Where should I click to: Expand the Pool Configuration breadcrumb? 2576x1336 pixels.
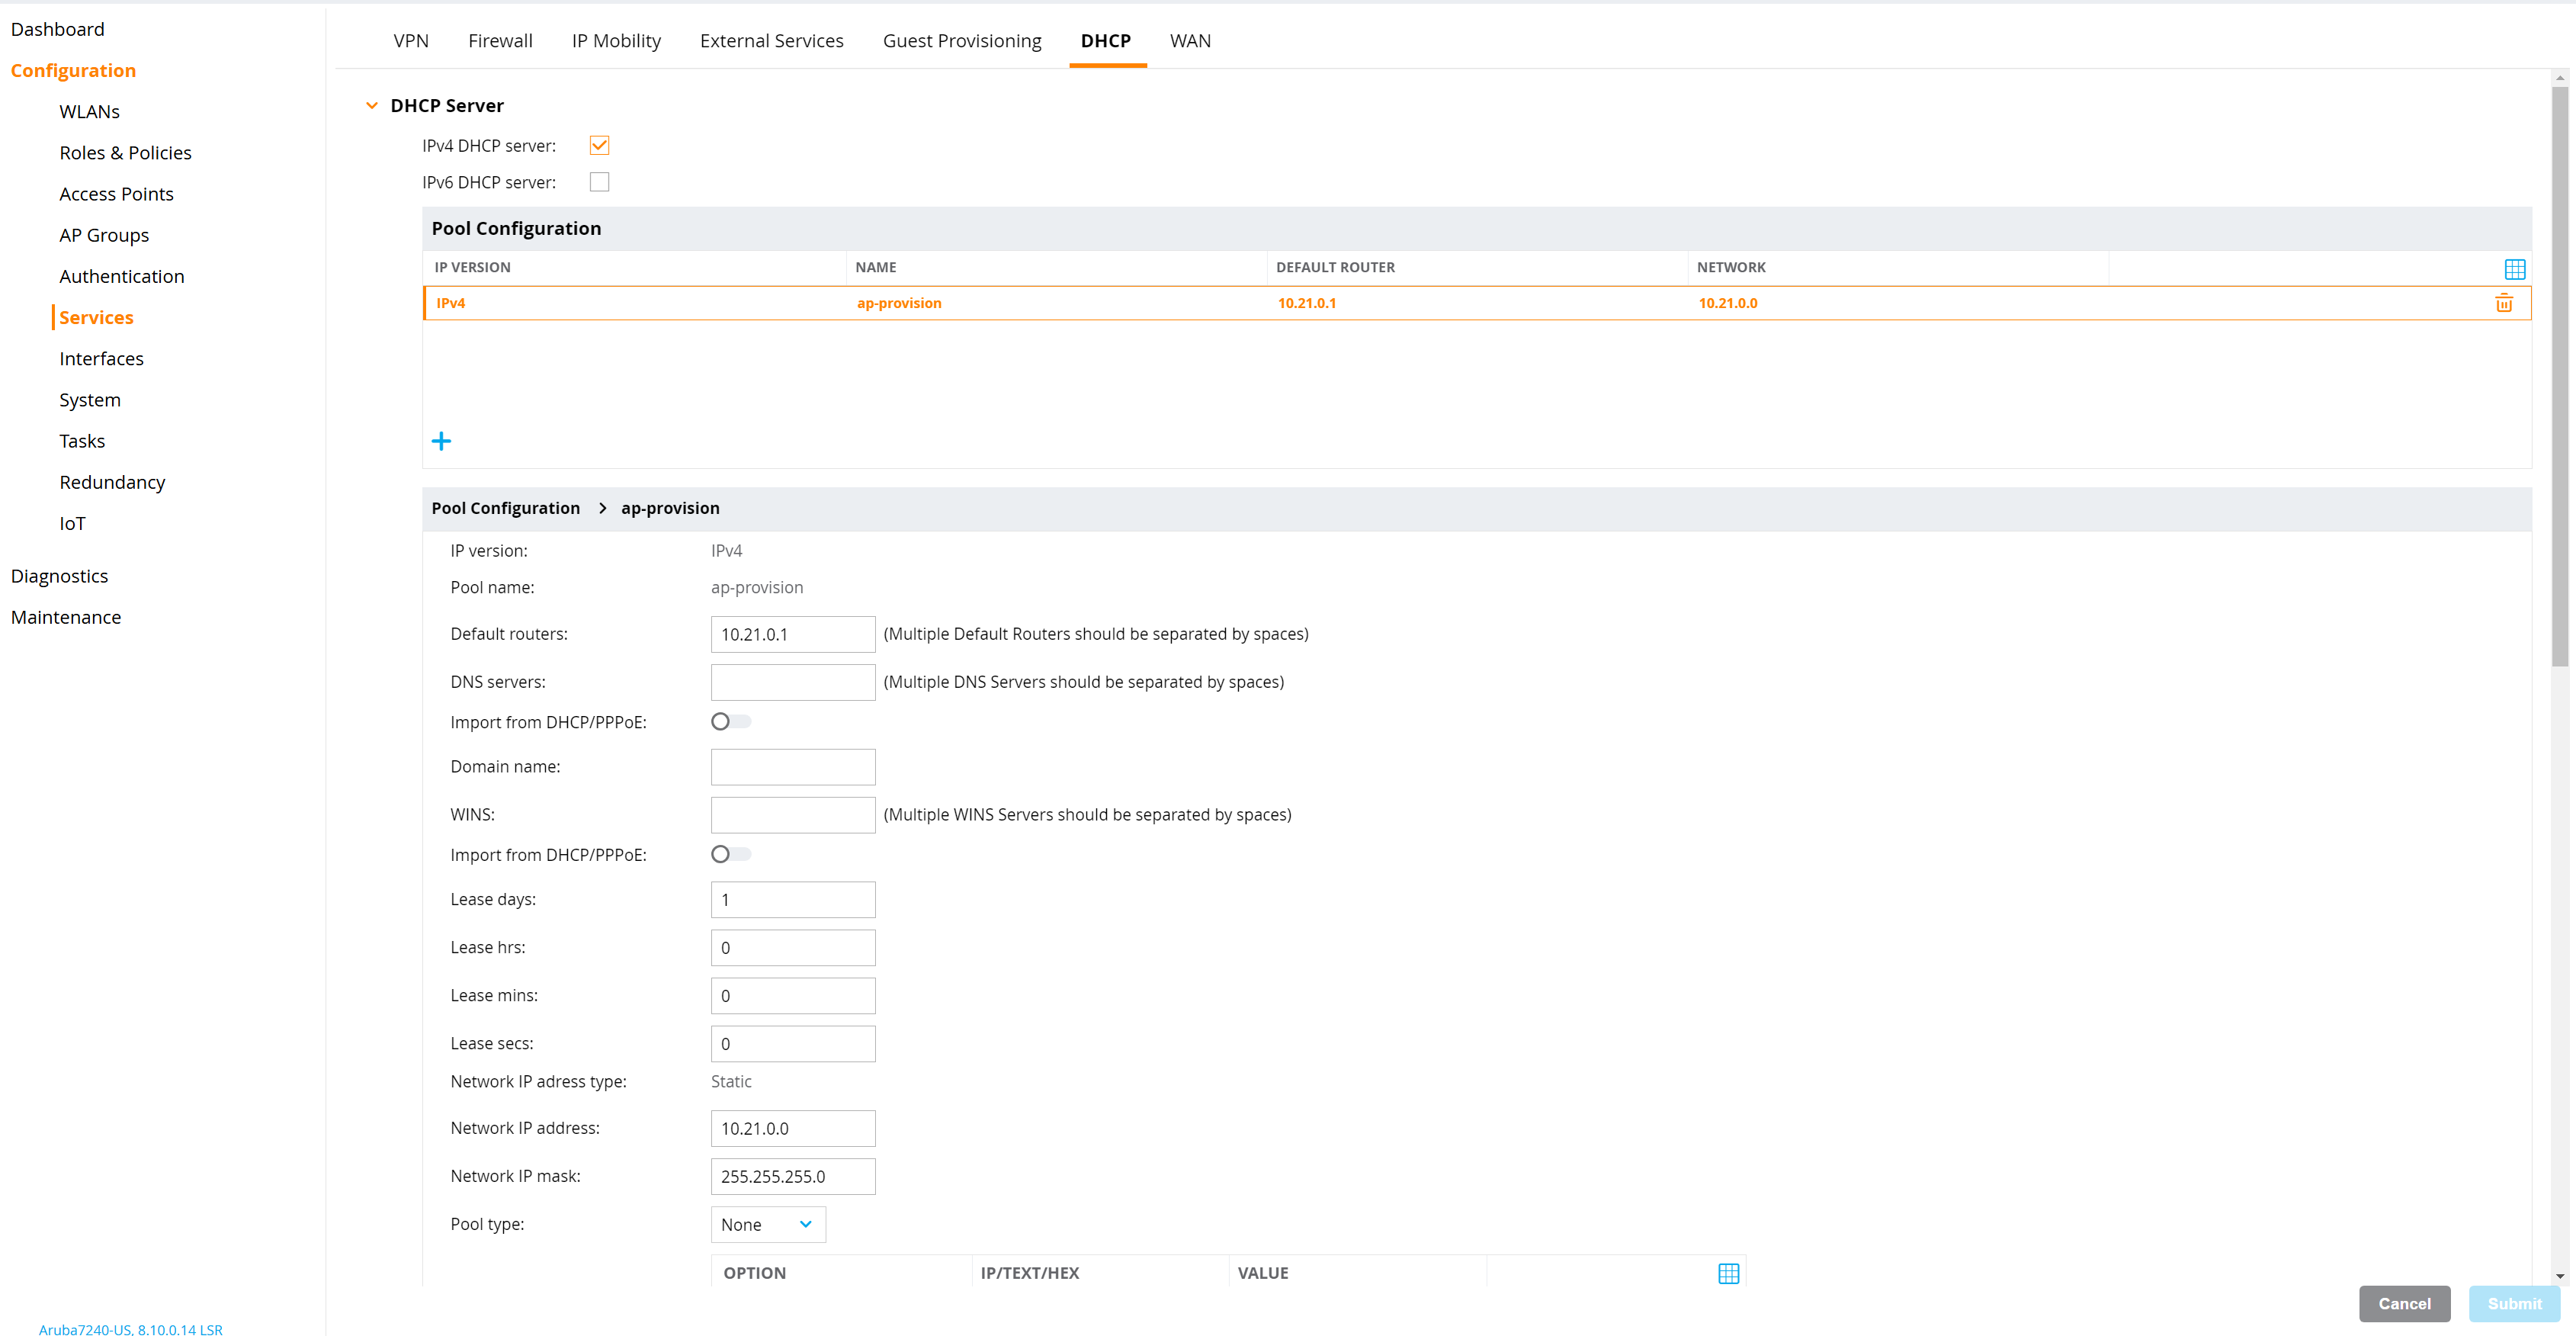tap(506, 508)
